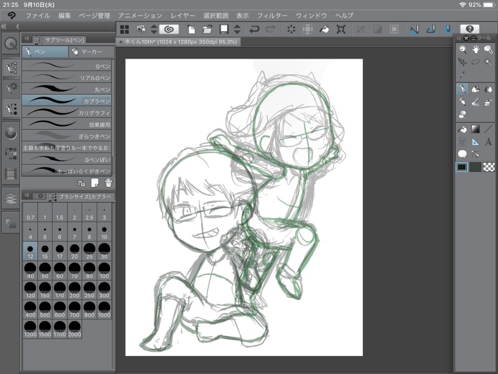
Task: Toggle the Show Selection Border icon
Action: click(394, 29)
